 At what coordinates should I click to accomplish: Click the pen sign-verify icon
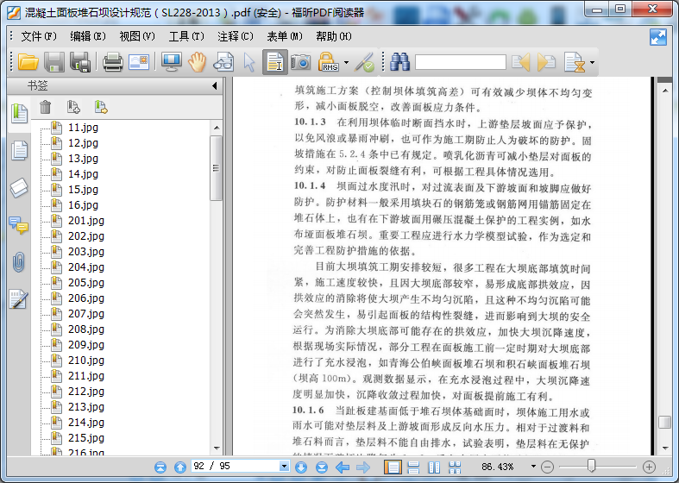point(365,62)
